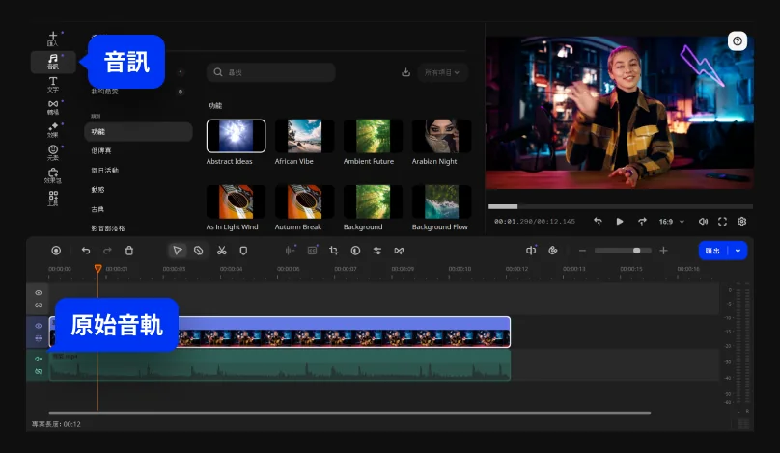Screen dimensions: 780x453
Task: Open preview settings gear icon
Action: pos(741,222)
